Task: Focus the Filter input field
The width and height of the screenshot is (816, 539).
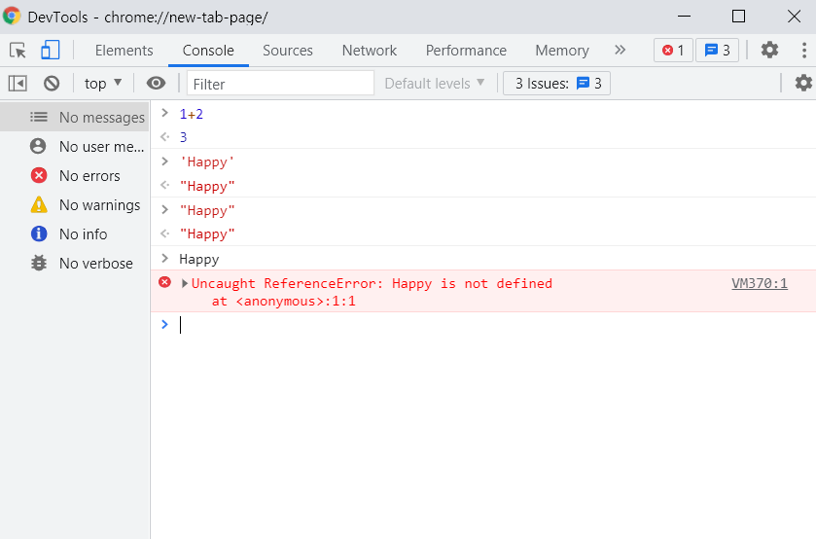Action: tap(280, 84)
